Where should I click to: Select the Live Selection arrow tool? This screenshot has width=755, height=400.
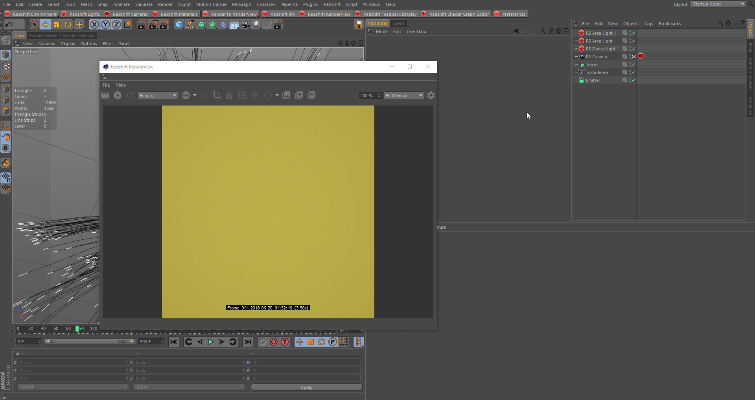35,25
